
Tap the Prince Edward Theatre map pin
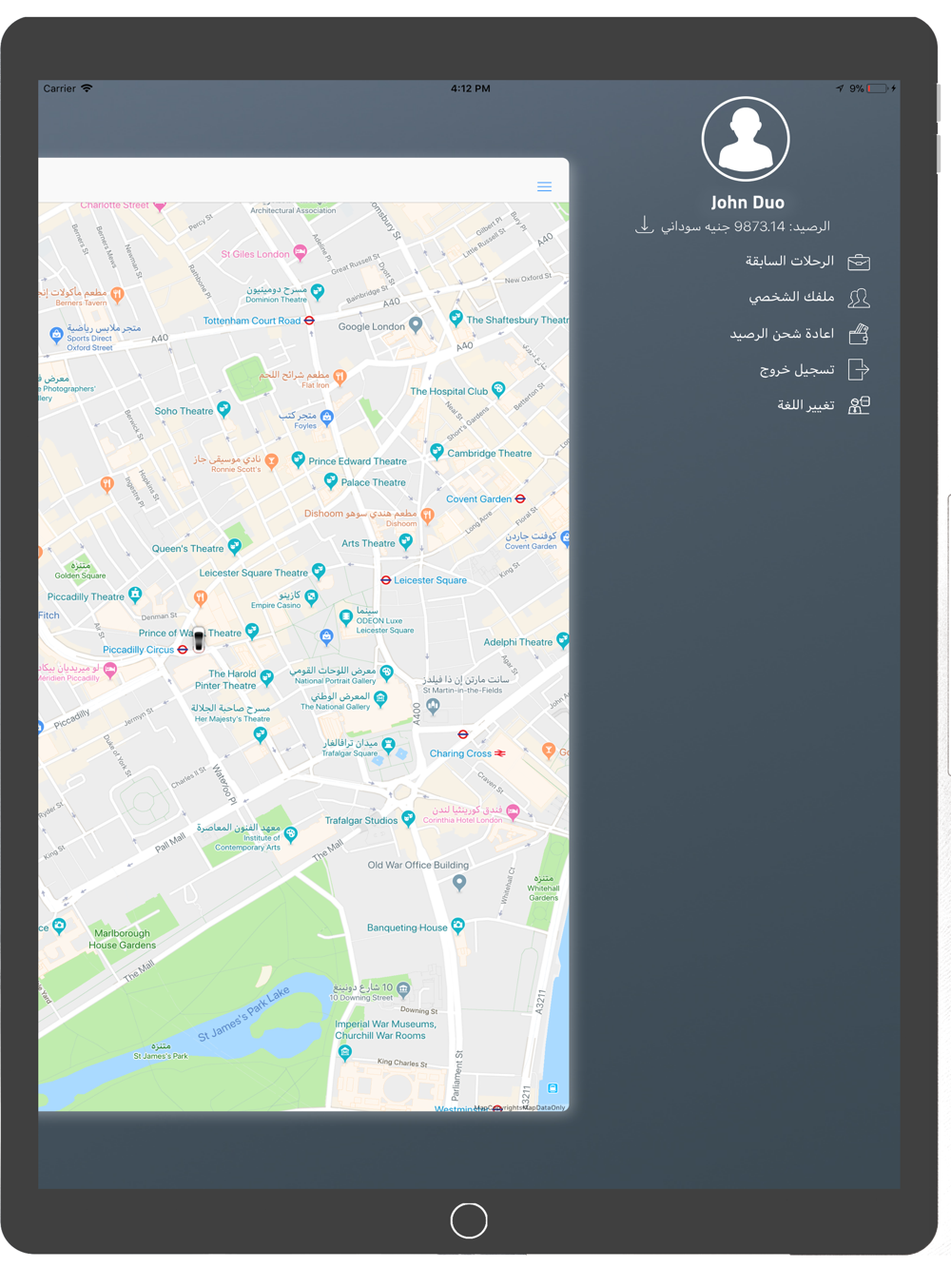coord(298,459)
